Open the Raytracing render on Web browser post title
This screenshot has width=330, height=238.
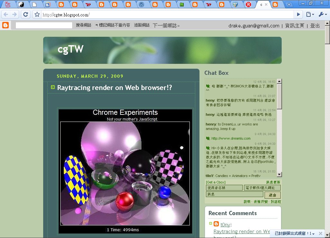click(114, 88)
